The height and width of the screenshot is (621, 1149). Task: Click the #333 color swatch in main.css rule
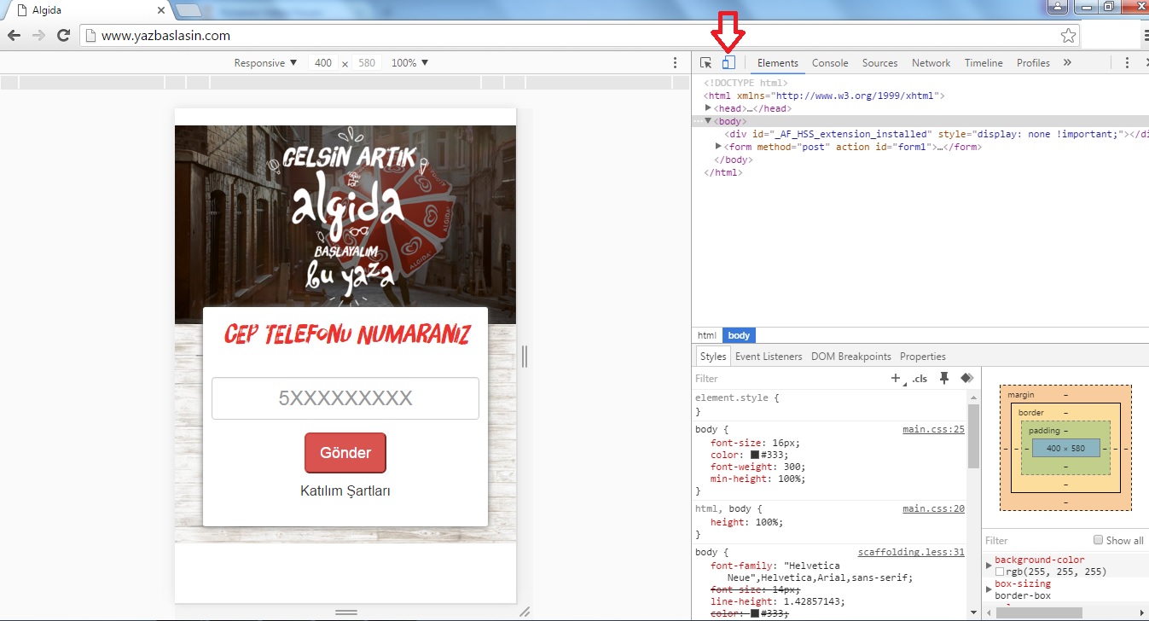755,455
